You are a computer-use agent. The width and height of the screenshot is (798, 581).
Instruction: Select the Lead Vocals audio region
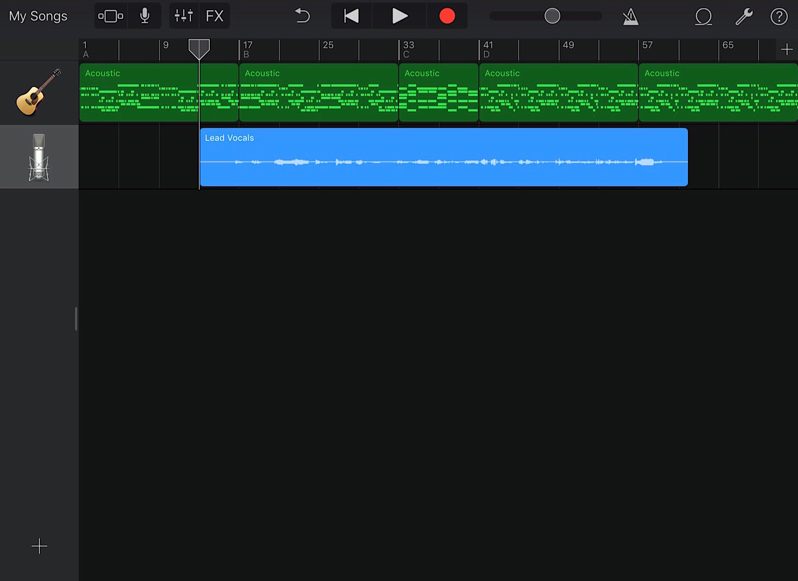(444, 157)
